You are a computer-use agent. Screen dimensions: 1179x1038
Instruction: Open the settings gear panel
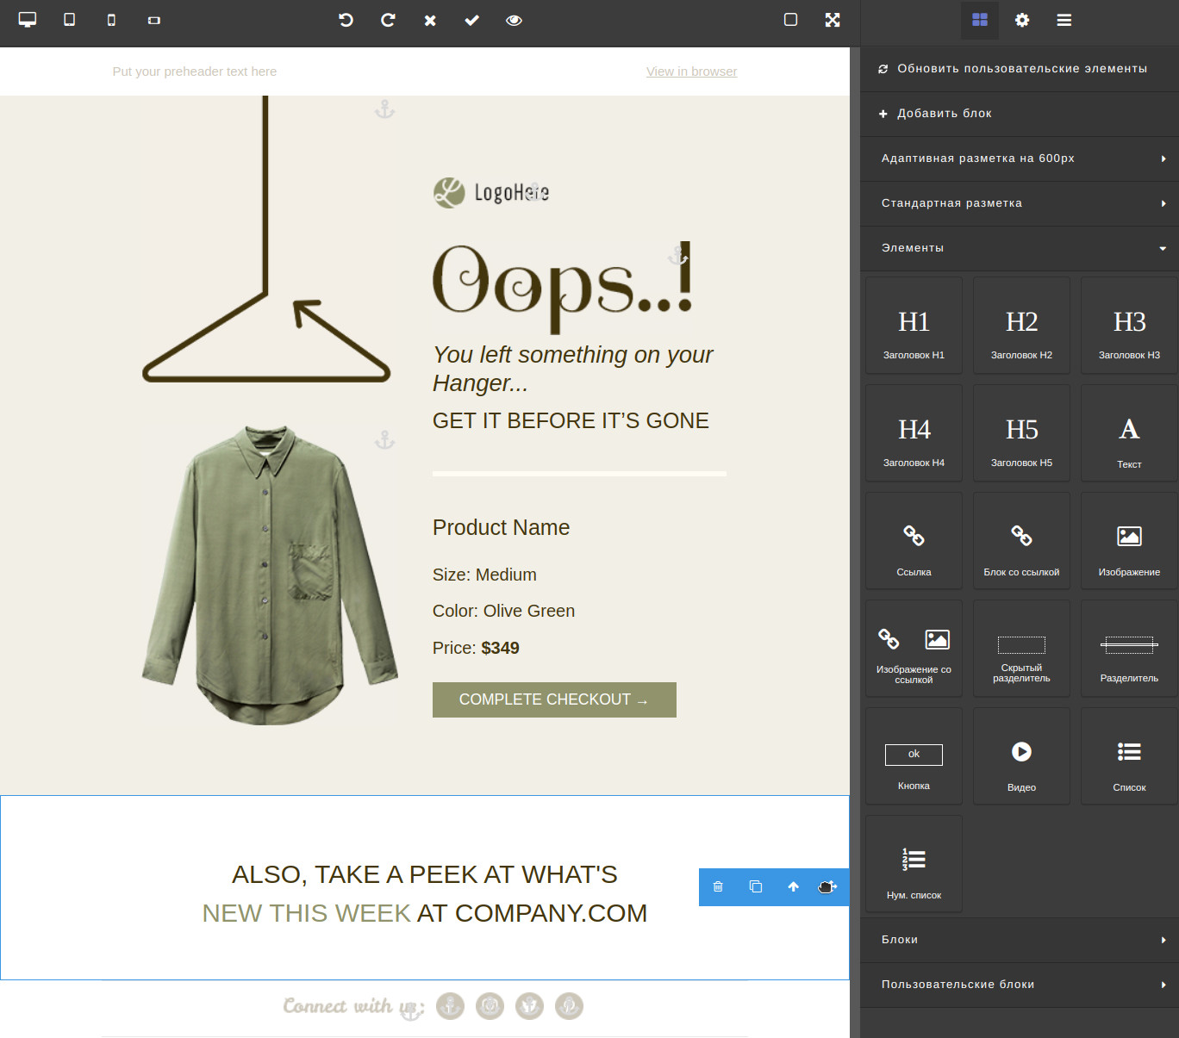(x=1022, y=20)
